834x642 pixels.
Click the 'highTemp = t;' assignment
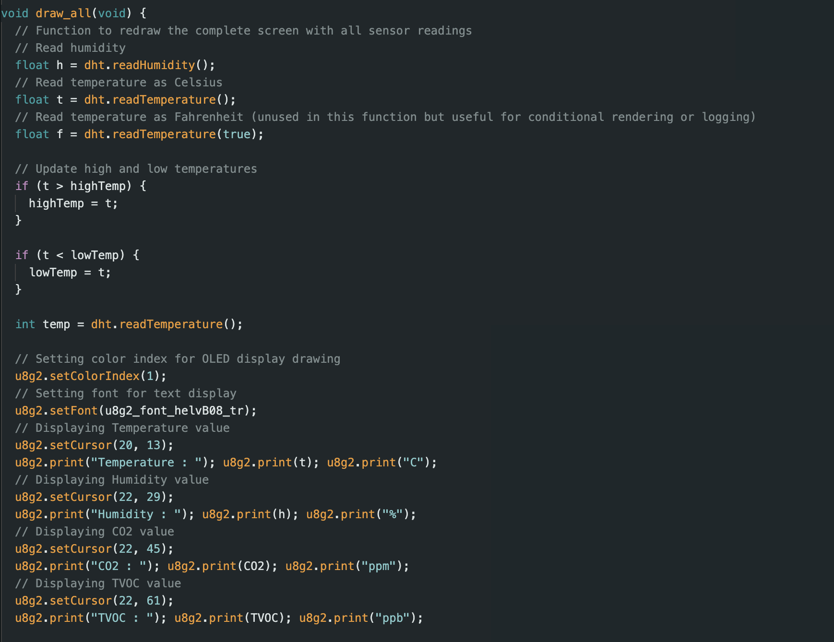pyautogui.click(x=73, y=203)
